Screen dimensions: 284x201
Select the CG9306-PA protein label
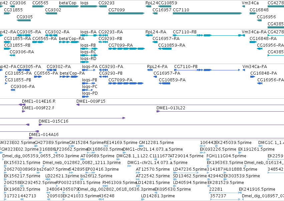click(x=23, y=87)
